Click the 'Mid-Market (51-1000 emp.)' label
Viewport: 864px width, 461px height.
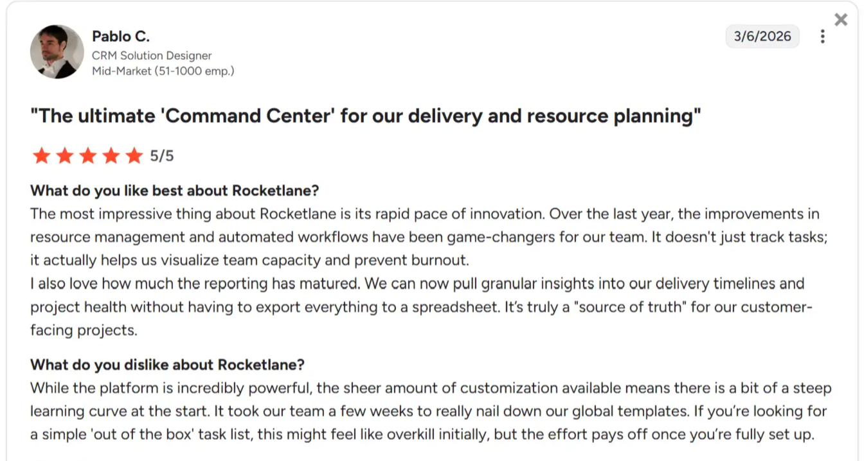click(163, 71)
